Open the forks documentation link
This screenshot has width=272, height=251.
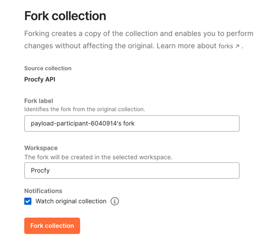(226, 46)
